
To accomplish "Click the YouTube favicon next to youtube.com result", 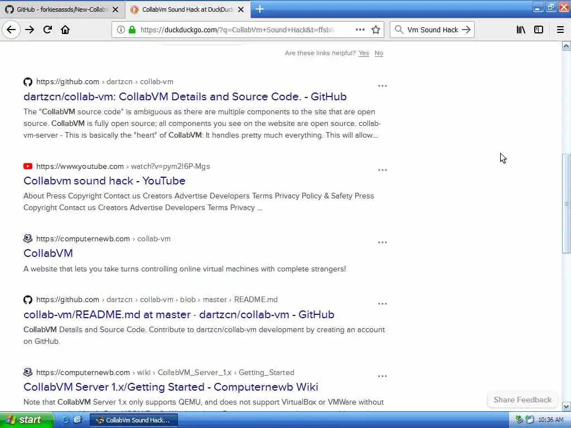I will click(x=28, y=166).
